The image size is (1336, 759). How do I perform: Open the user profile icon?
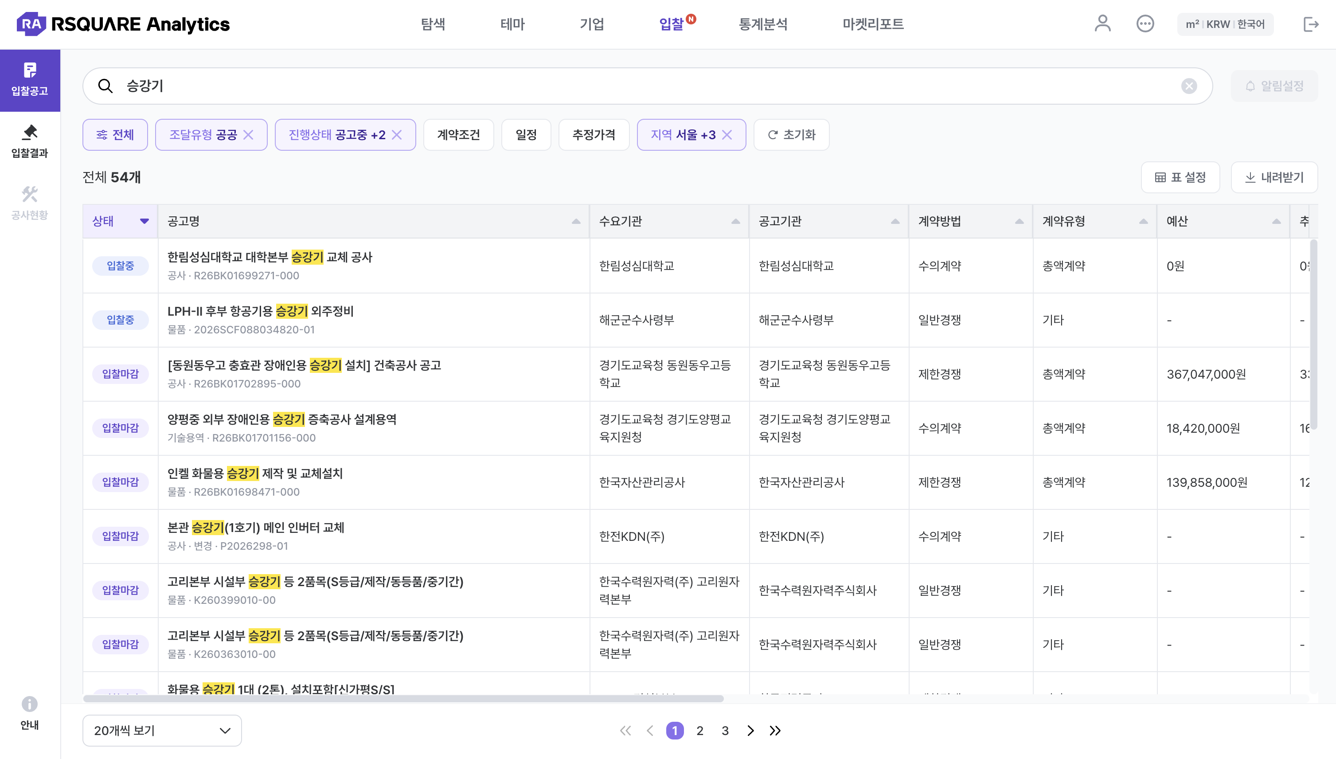(1102, 24)
